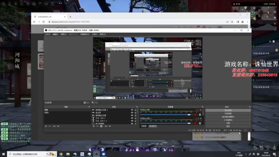Image resolution: width=279 pixels, height=157 pixels.
Task: Open the File menu in OBS
Action: click(47, 34)
